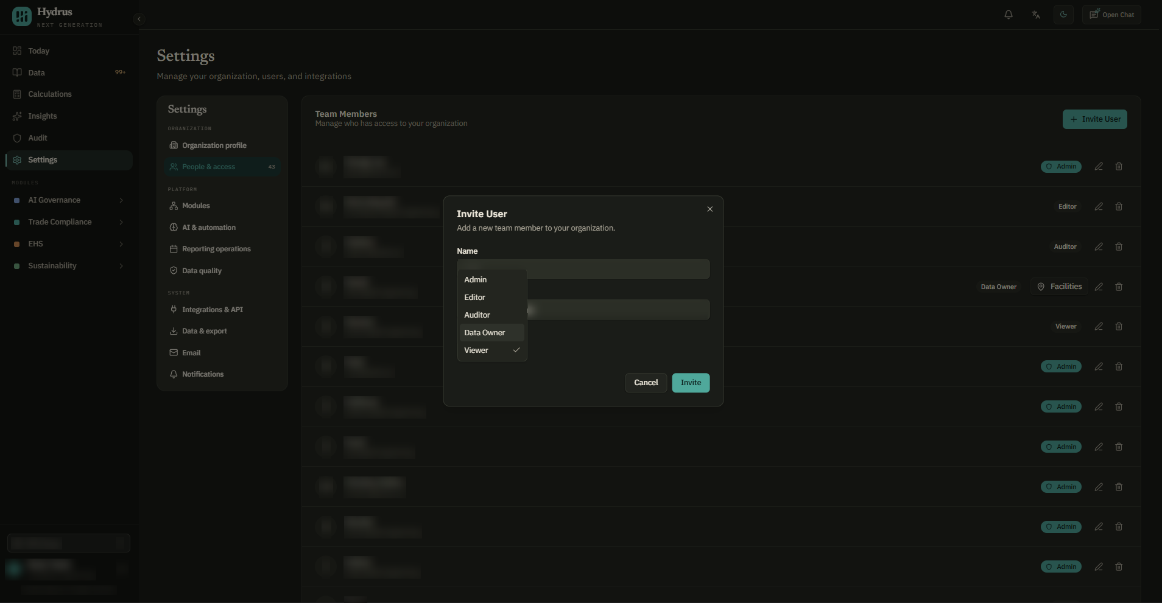
Task: Click the Hydrus logo icon
Action: [22, 16]
